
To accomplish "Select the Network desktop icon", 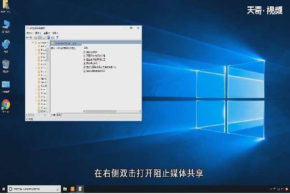I will click(x=6, y=46).
